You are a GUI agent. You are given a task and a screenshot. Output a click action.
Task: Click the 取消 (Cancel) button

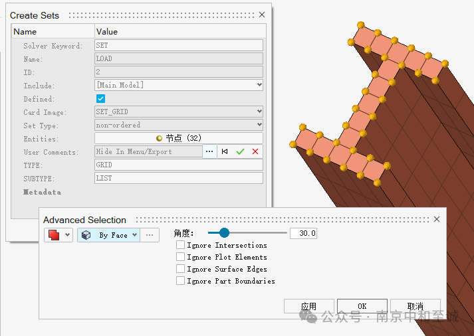(415, 306)
